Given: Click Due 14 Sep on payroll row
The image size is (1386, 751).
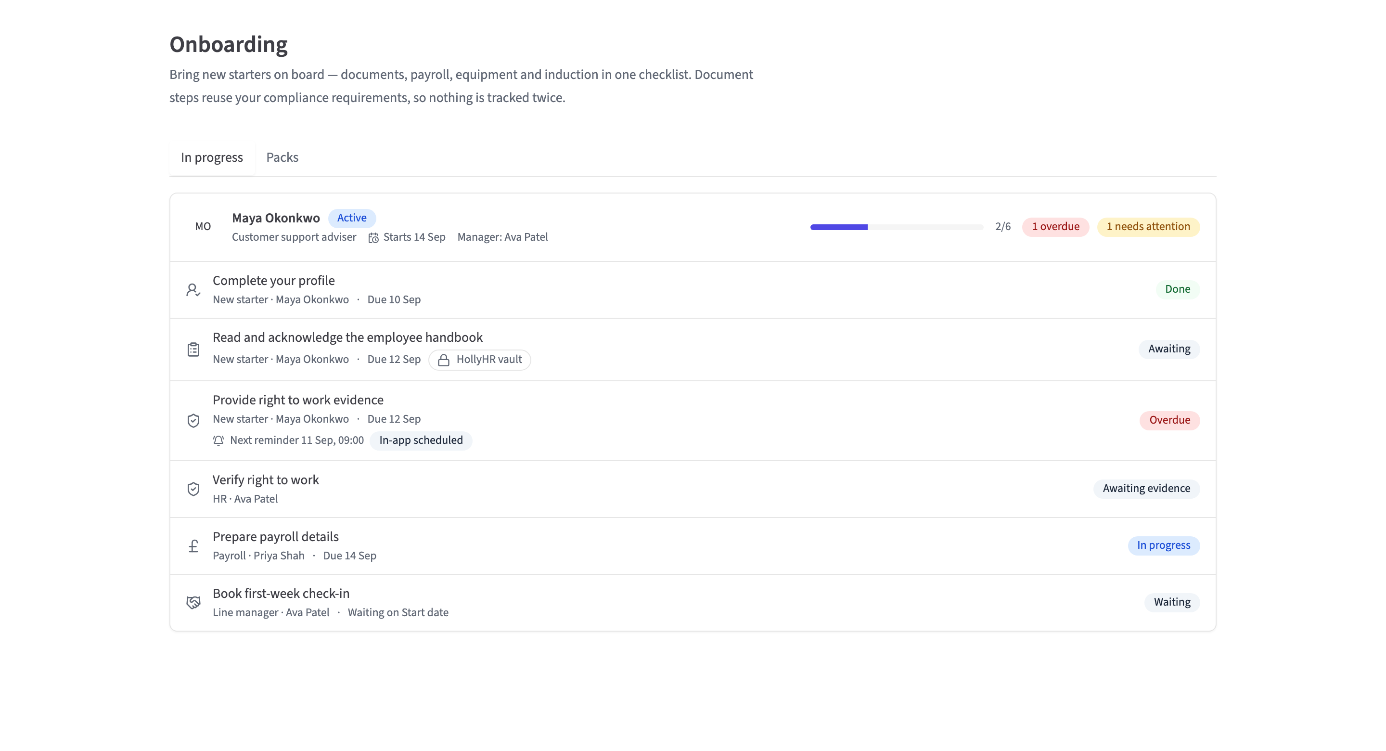Looking at the screenshot, I should [350, 556].
